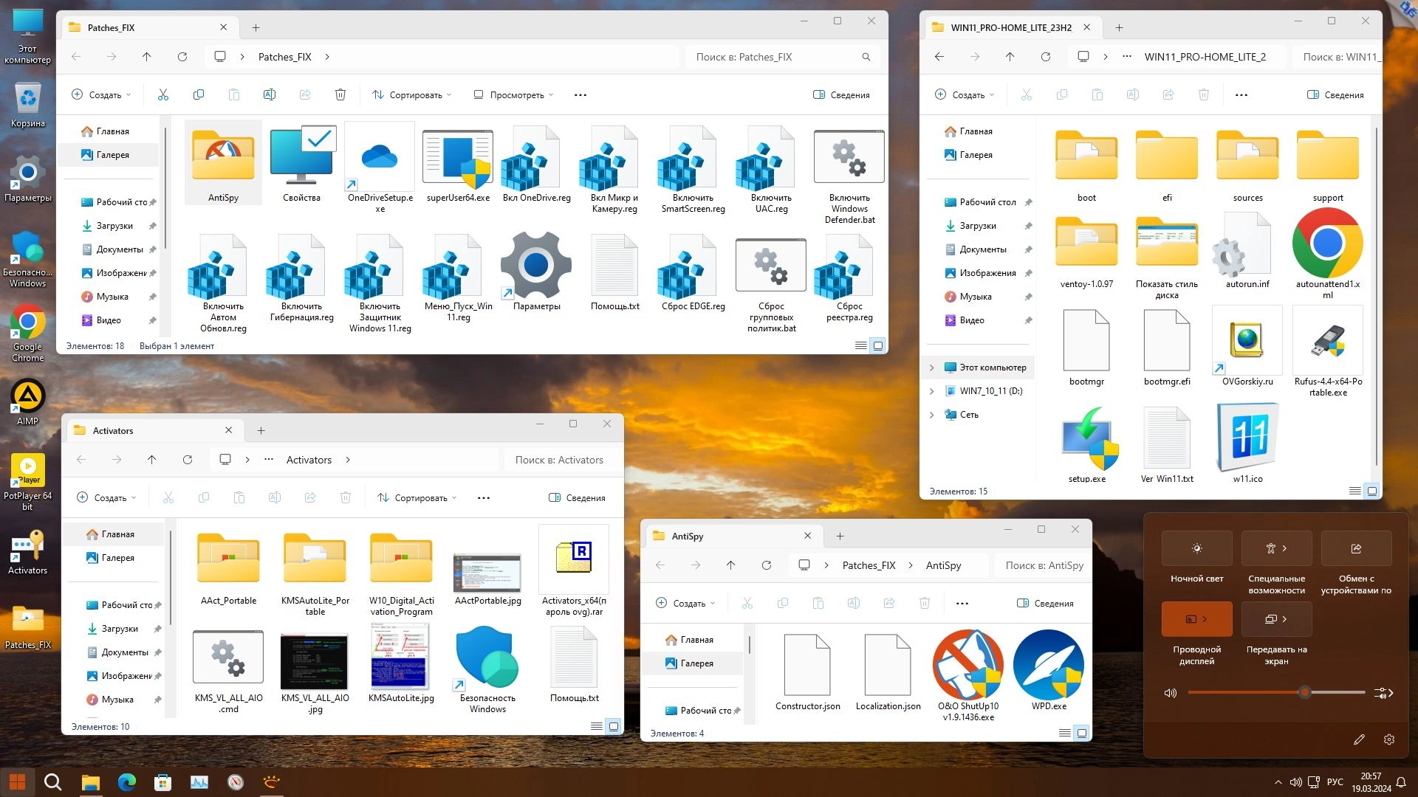The height and width of the screenshot is (797, 1418).
Task: Adjust the volume slider in quick settings
Action: (x=1305, y=692)
